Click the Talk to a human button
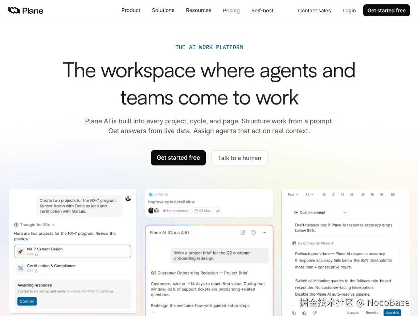 (x=239, y=158)
